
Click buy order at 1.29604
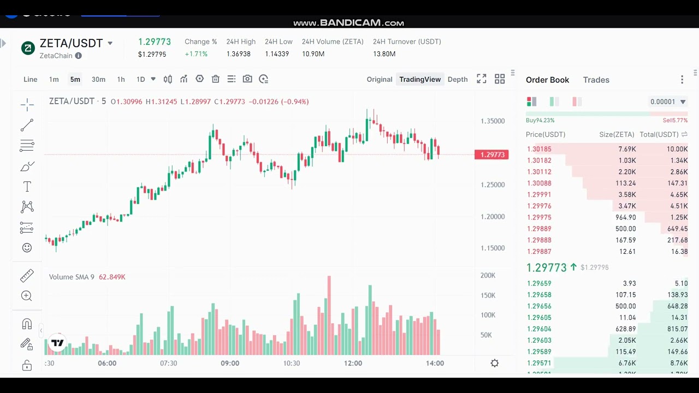607,329
